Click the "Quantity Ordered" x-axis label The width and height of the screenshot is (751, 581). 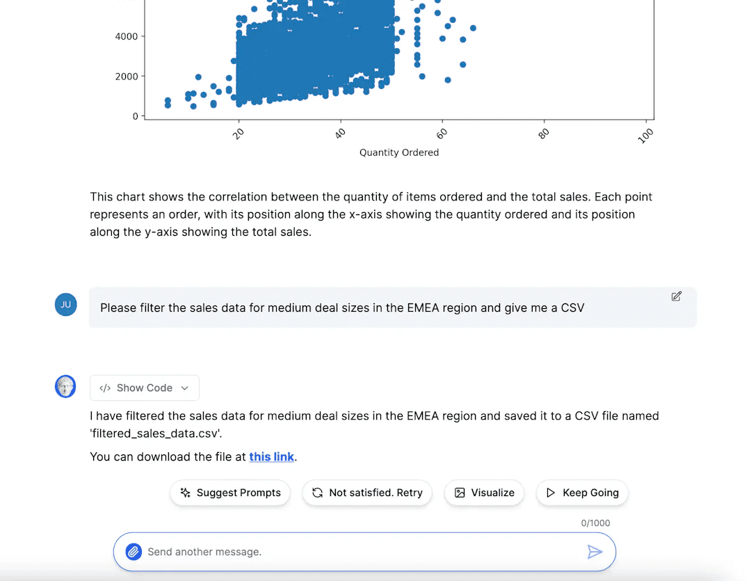(x=398, y=152)
